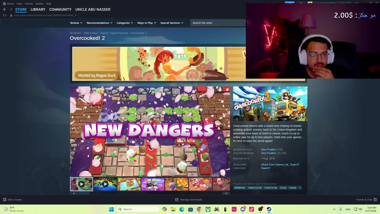Click the Search the store field
The image size is (380, 214).
tap(218, 23)
